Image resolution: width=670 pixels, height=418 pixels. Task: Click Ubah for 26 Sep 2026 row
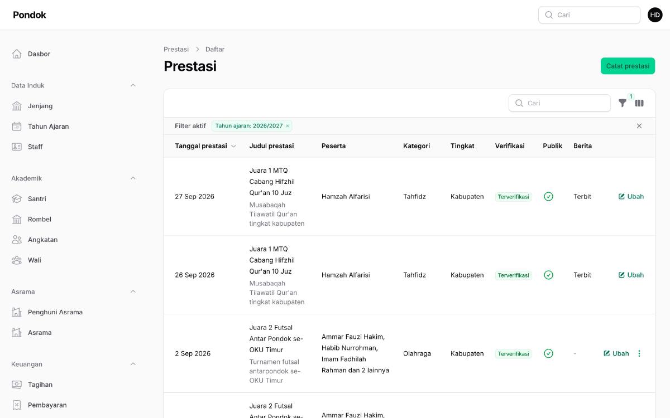click(x=631, y=275)
